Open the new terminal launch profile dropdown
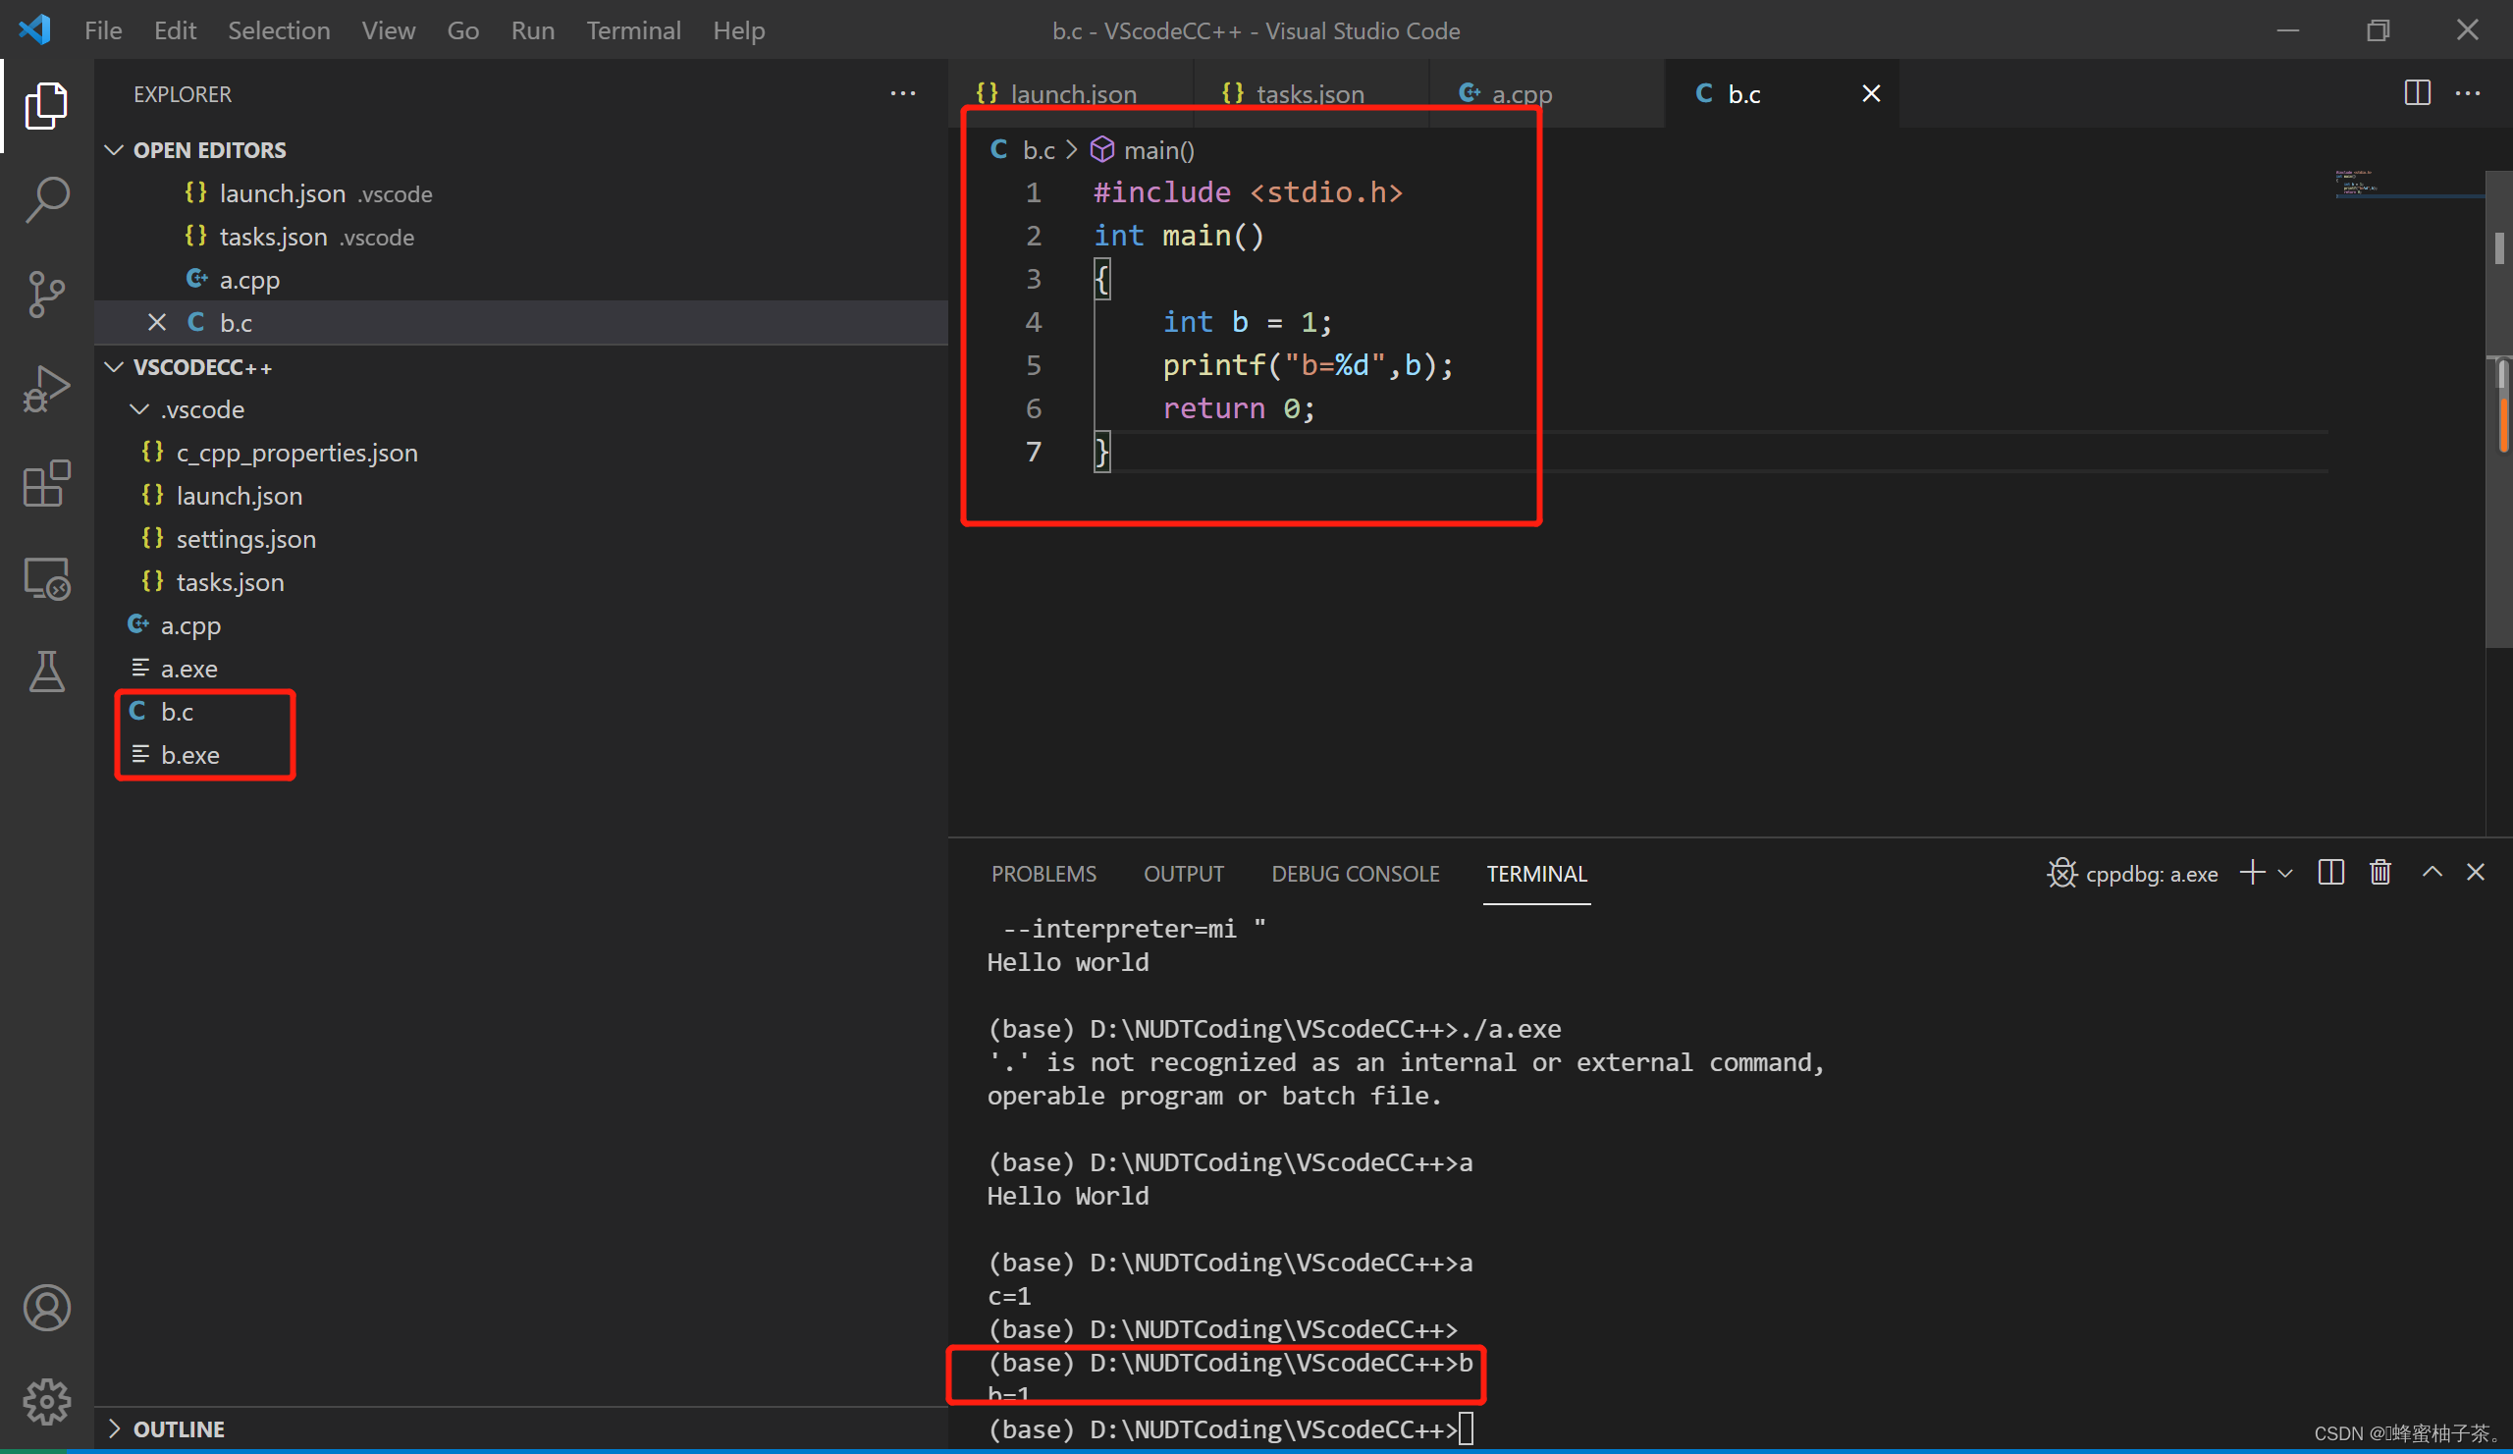The width and height of the screenshot is (2513, 1454). pos(2285,874)
